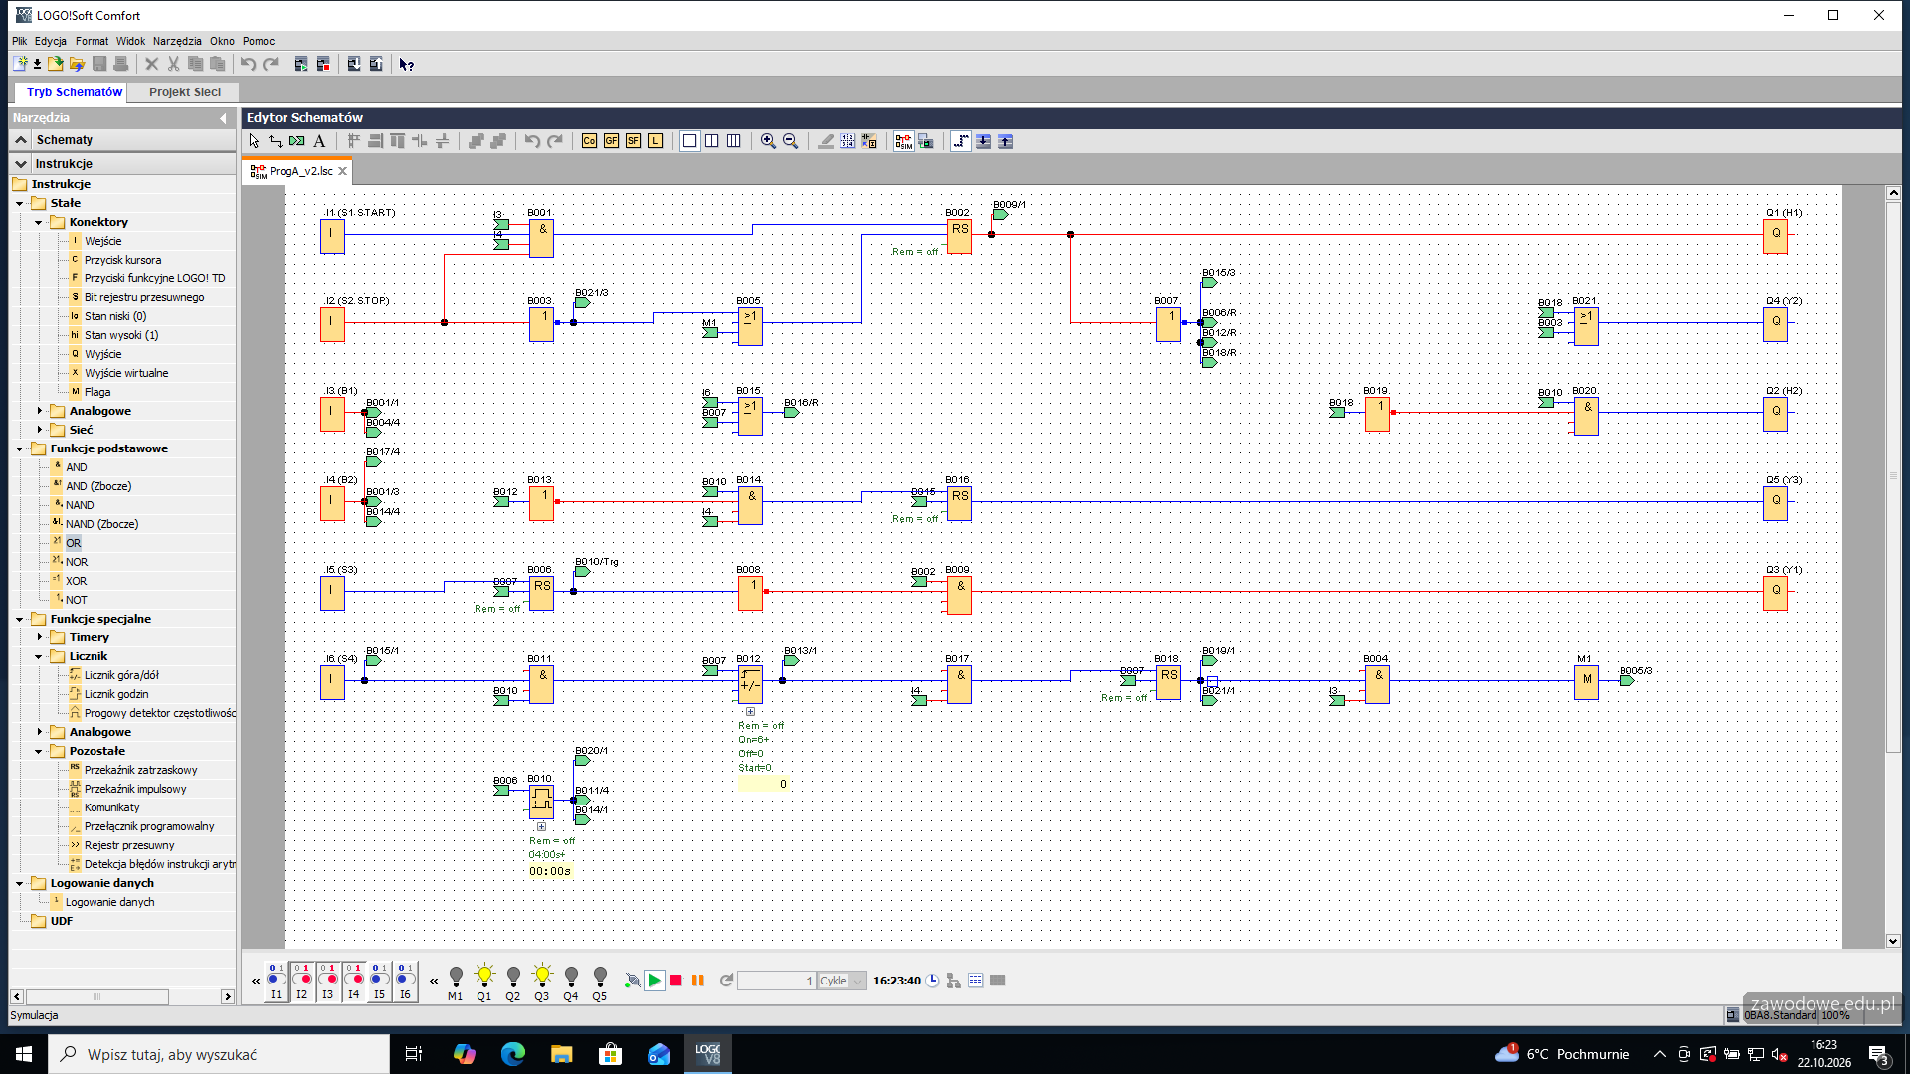This screenshot has height=1074, width=1910.
Task: Zoom in on the circuit diagram
Action: tap(768, 141)
